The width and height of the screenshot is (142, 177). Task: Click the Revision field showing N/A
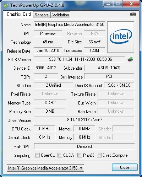point(94,33)
